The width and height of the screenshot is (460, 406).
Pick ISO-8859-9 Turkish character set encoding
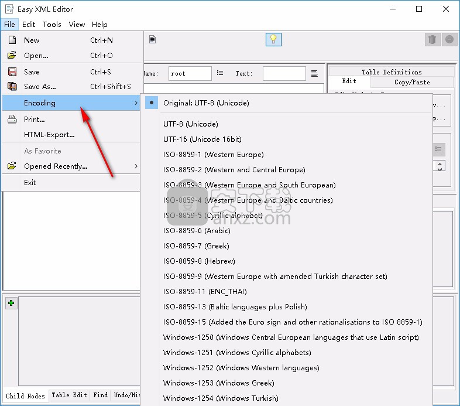289,277
